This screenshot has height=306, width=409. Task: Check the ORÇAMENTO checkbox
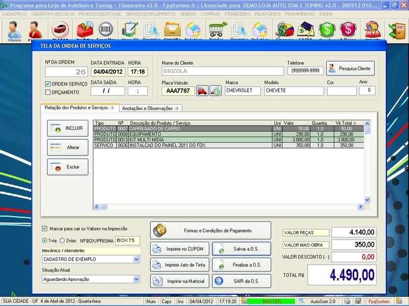tap(48, 92)
